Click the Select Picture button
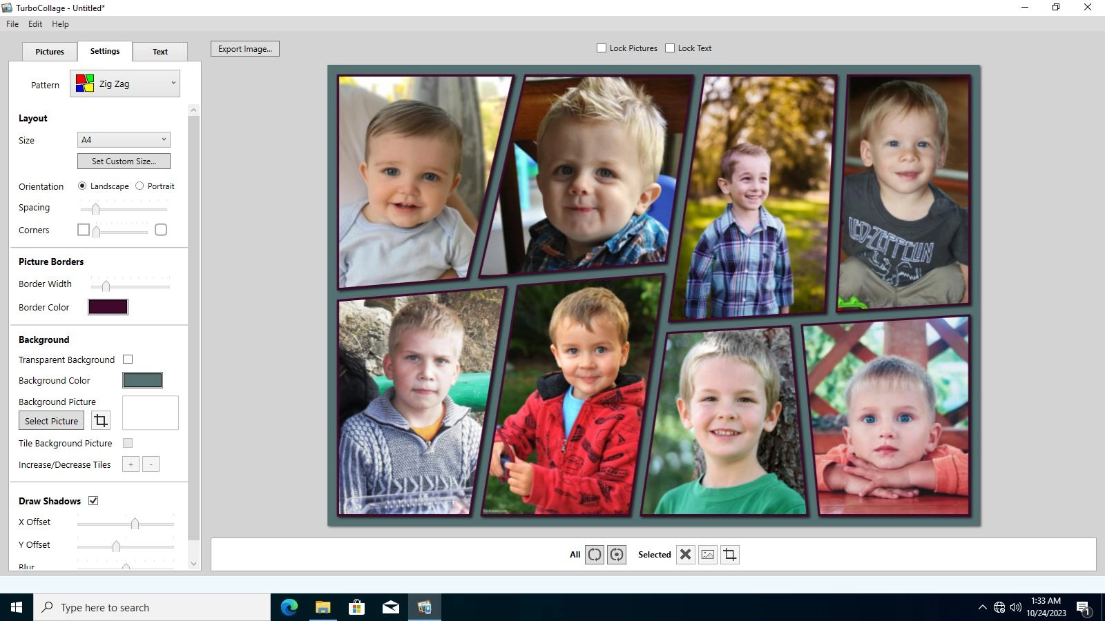Screen dimensions: 1105x621 tap(52, 420)
